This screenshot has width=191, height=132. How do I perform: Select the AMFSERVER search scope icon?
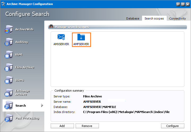81,37
